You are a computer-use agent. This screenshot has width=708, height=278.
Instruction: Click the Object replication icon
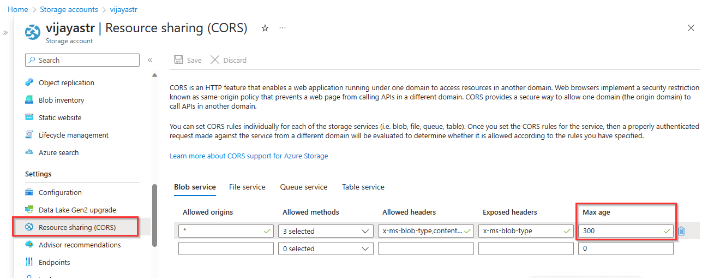coord(29,82)
